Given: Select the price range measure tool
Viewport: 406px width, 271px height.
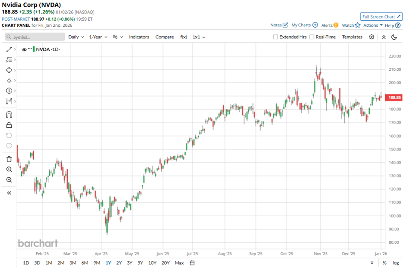Looking at the screenshot, I should click(x=9, y=101).
